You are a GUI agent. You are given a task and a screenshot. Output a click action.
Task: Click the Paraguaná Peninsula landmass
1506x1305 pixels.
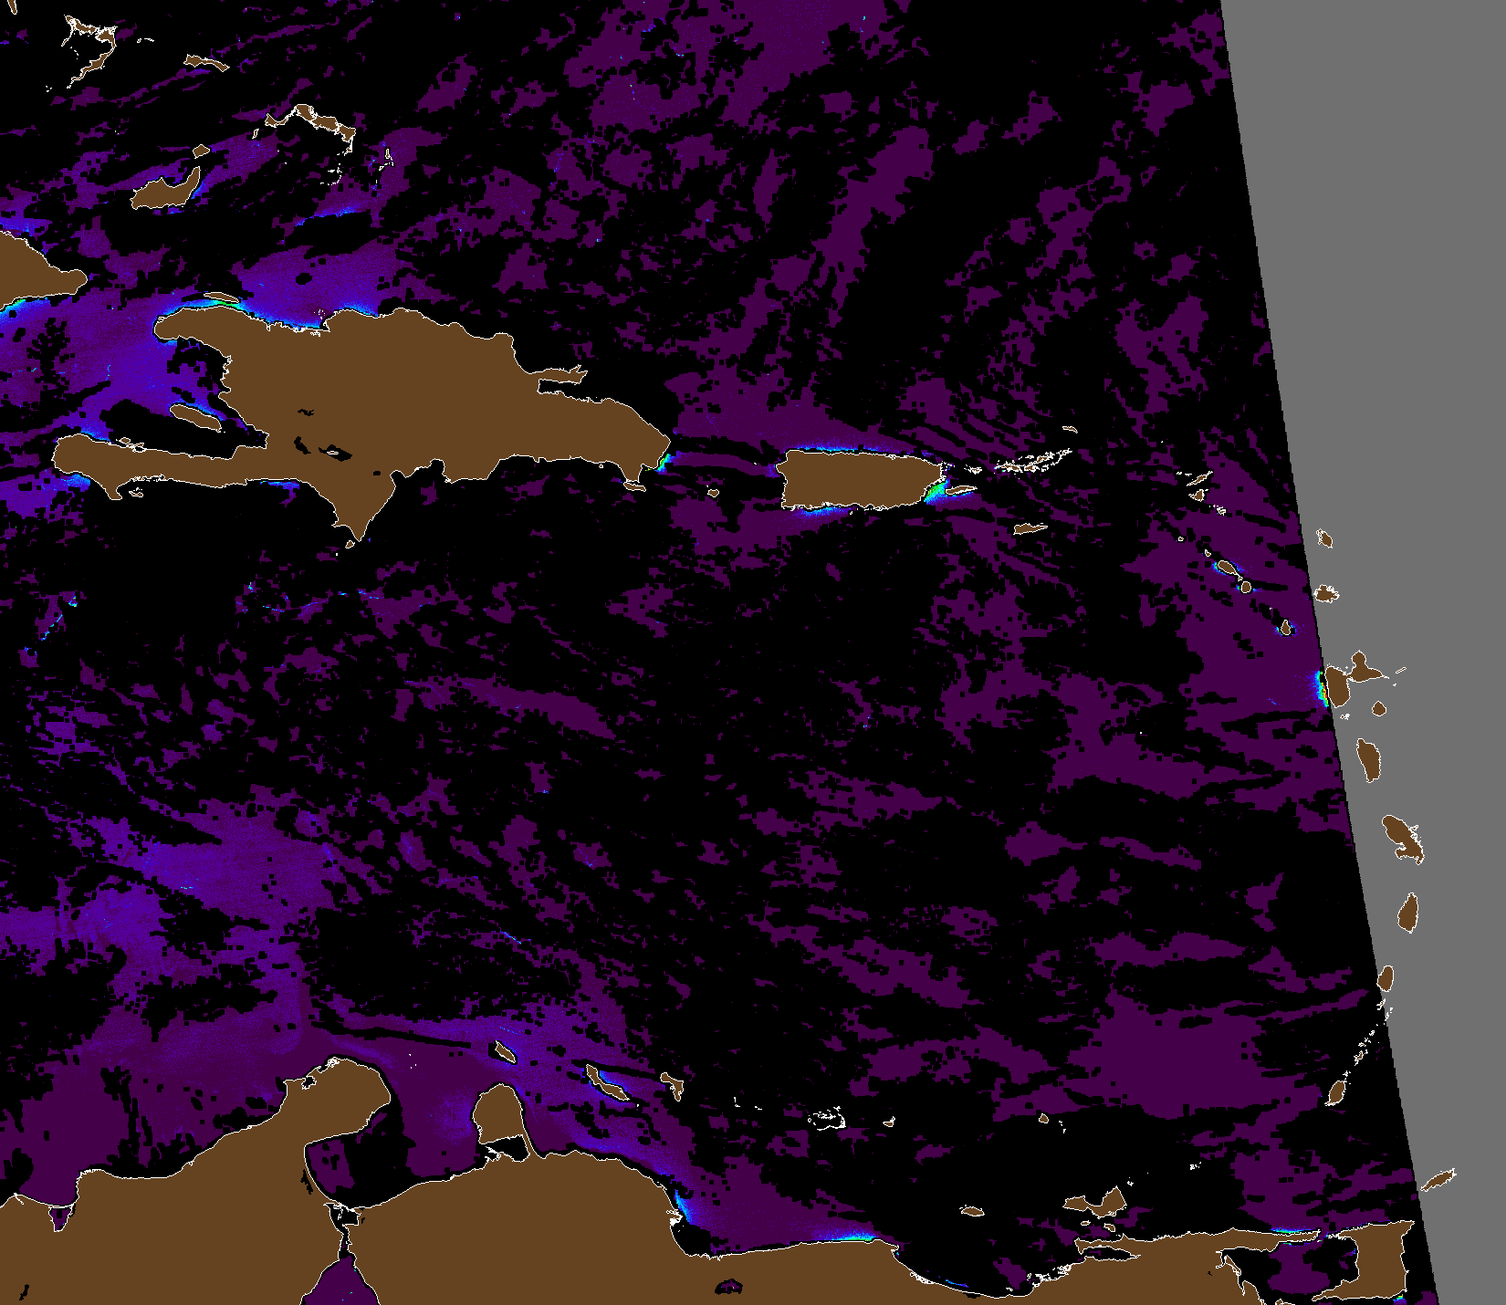pos(497,1112)
